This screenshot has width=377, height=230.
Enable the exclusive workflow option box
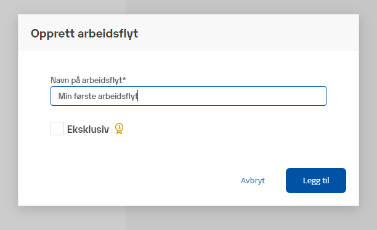coord(57,129)
